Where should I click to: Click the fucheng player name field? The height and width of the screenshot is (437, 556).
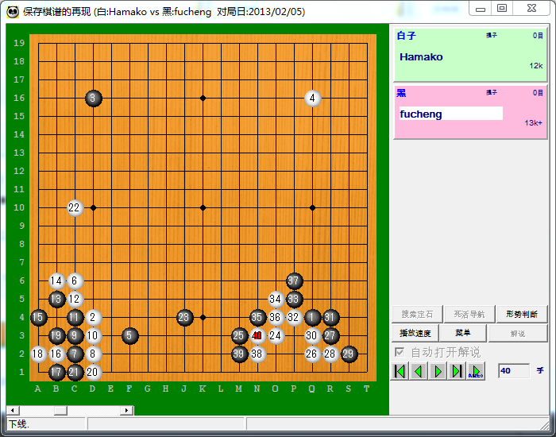coord(450,114)
